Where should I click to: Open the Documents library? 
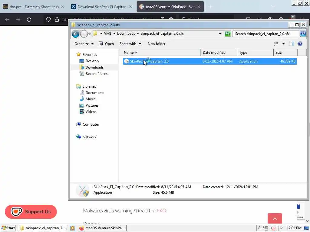[95, 93]
